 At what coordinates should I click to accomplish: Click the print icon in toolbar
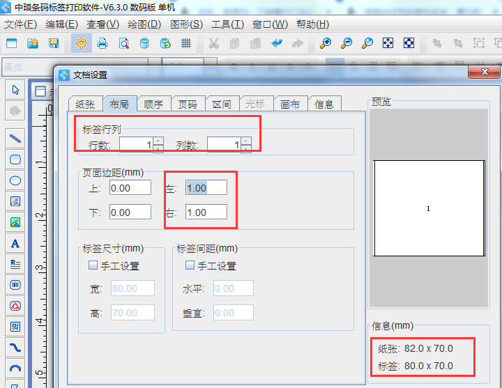[x=102, y=43]
